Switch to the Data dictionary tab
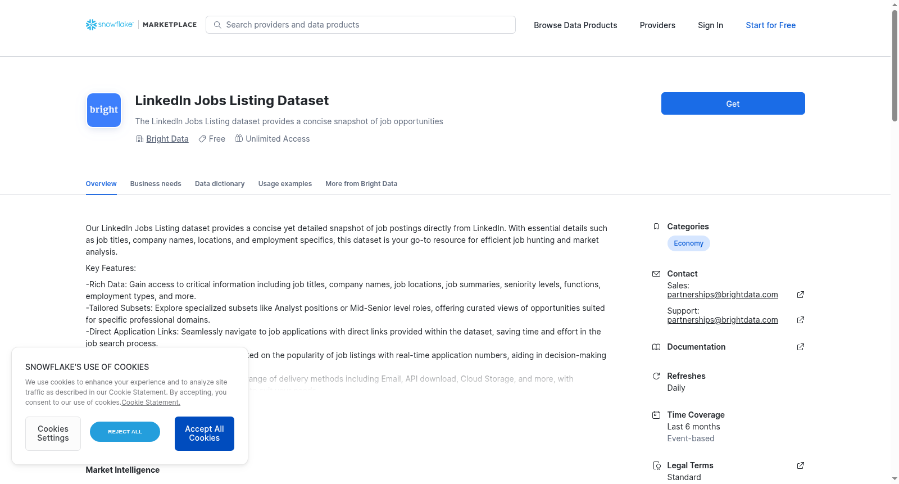 click(x=220, y=184)
